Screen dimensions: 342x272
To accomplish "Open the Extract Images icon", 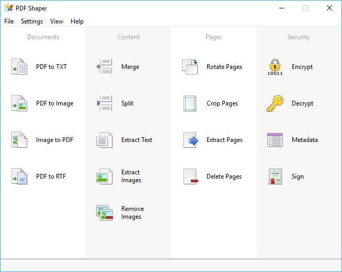I will [x=105, y=176].
